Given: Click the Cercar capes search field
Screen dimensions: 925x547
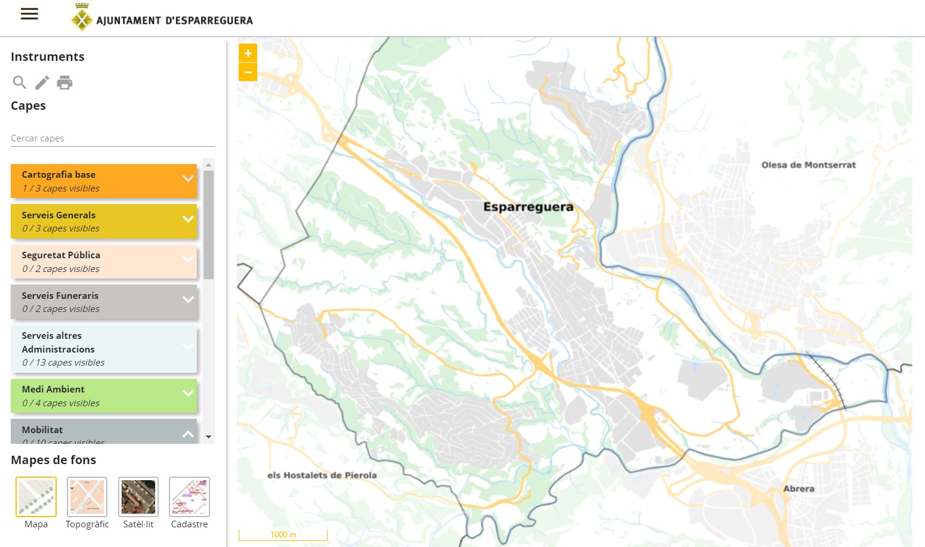Looking at the screenshot, I should point(113,138).
